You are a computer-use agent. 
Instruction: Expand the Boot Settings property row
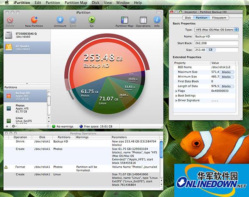pos(177,95)
